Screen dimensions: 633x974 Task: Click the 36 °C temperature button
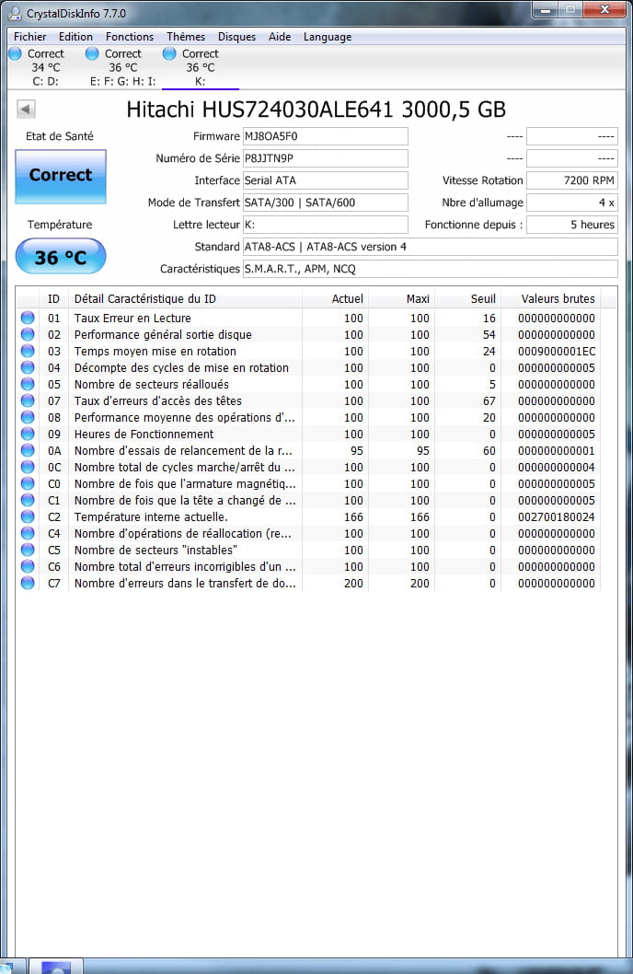pyautogui.click(x=61, y=257)
